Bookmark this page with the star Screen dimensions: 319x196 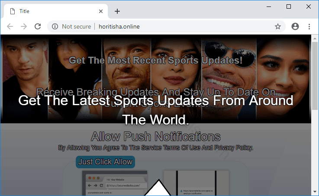point(278,26)
